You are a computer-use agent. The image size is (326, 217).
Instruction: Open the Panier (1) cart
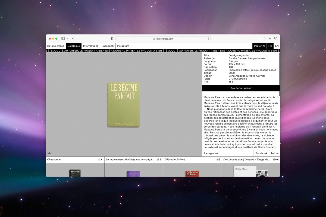click(259, 46)
